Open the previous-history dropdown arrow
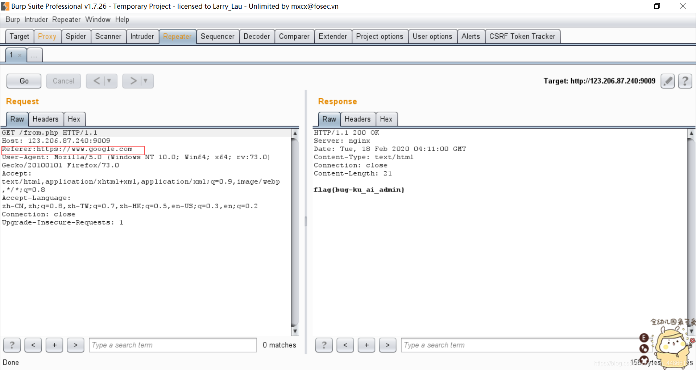 point(109,81)
